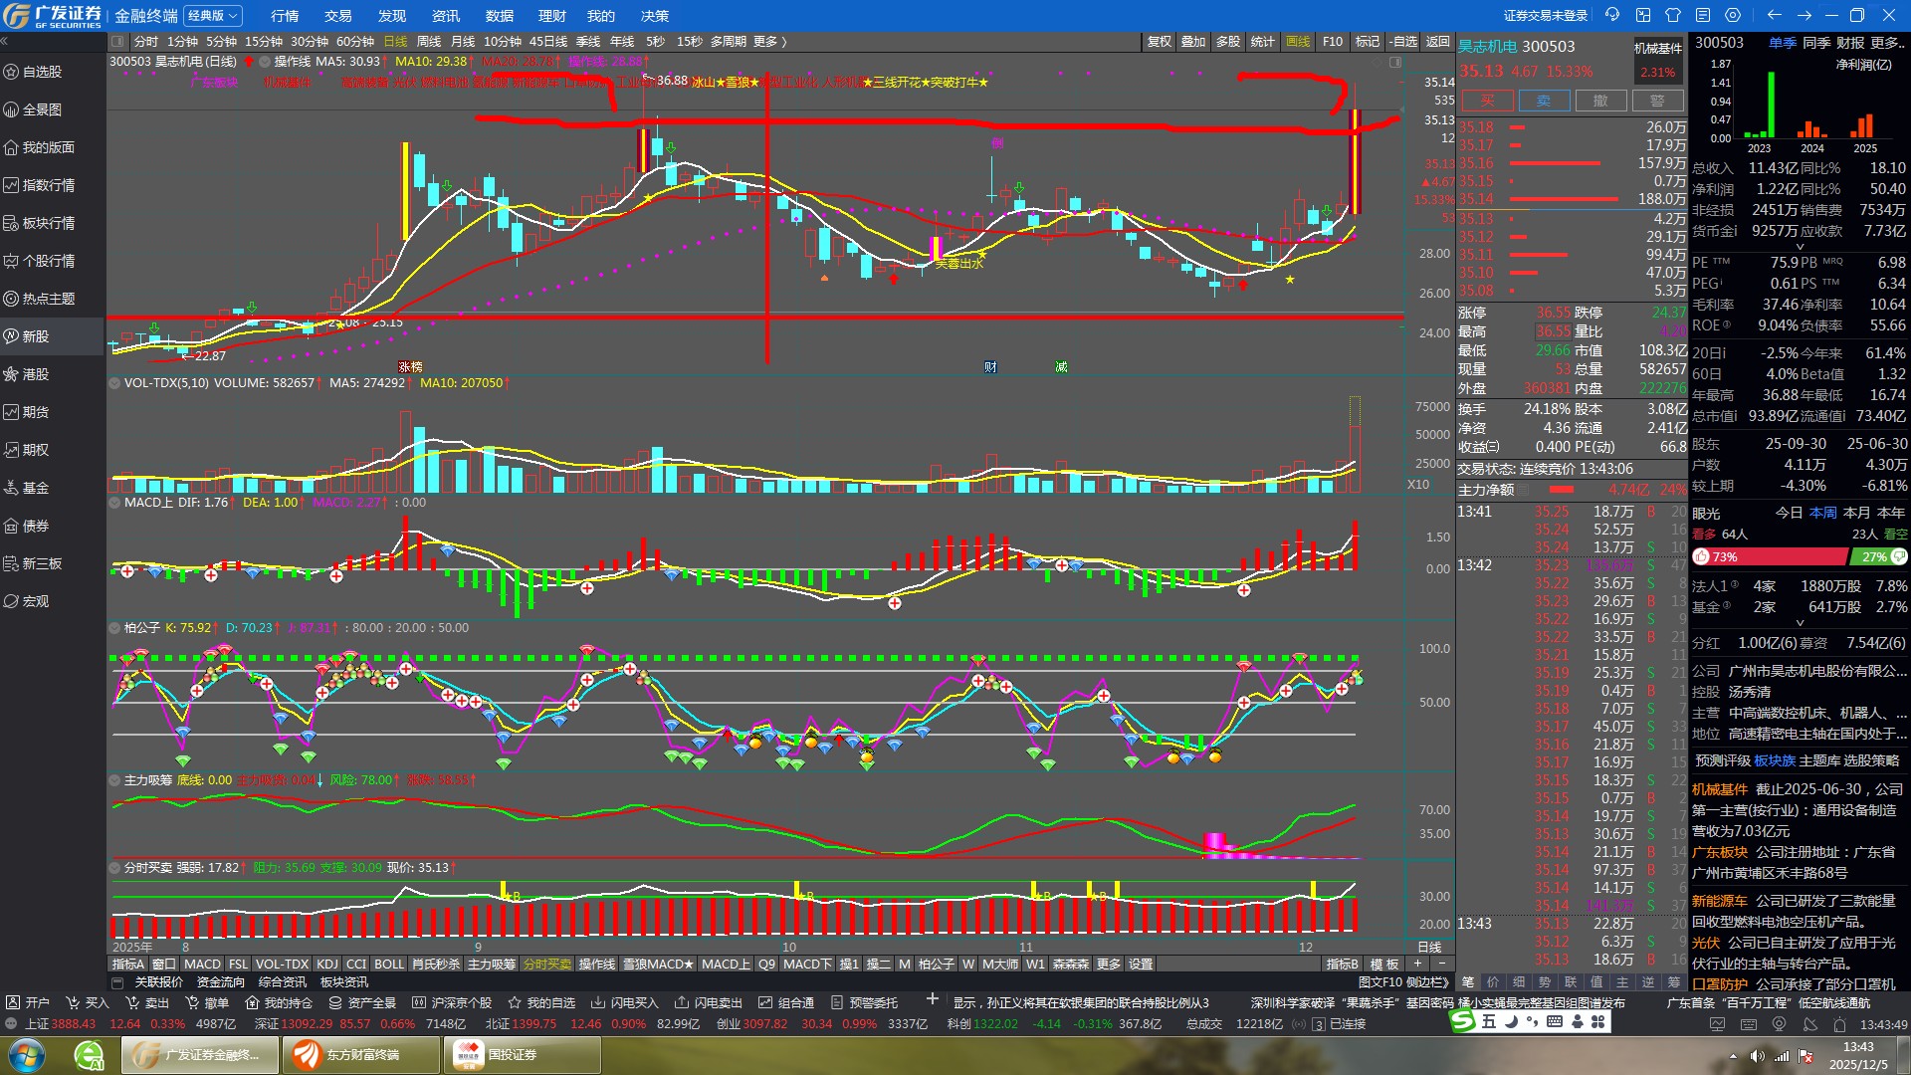Click the back arrow navigation icon
The image size is (1911, 1075).
click(1774, 15)
